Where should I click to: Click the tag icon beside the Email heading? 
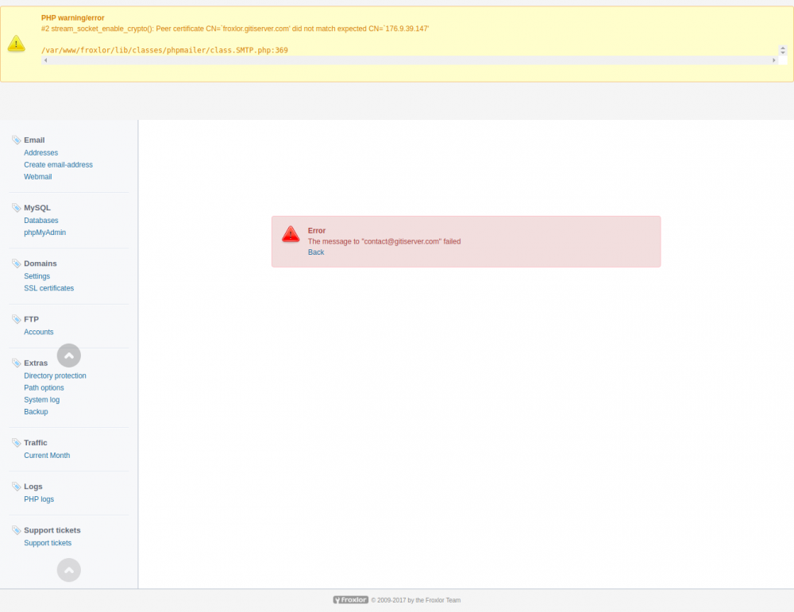coord(15,140)
